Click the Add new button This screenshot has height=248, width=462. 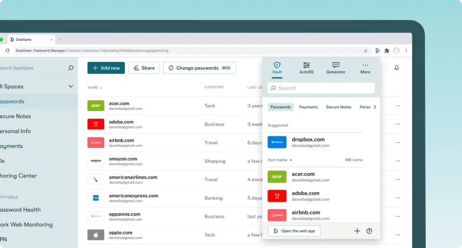click(106, 68)
